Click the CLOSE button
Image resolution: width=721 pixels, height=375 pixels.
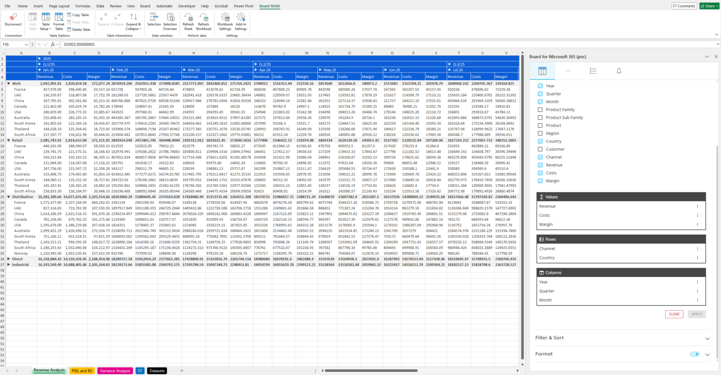[x=674, y=314]
